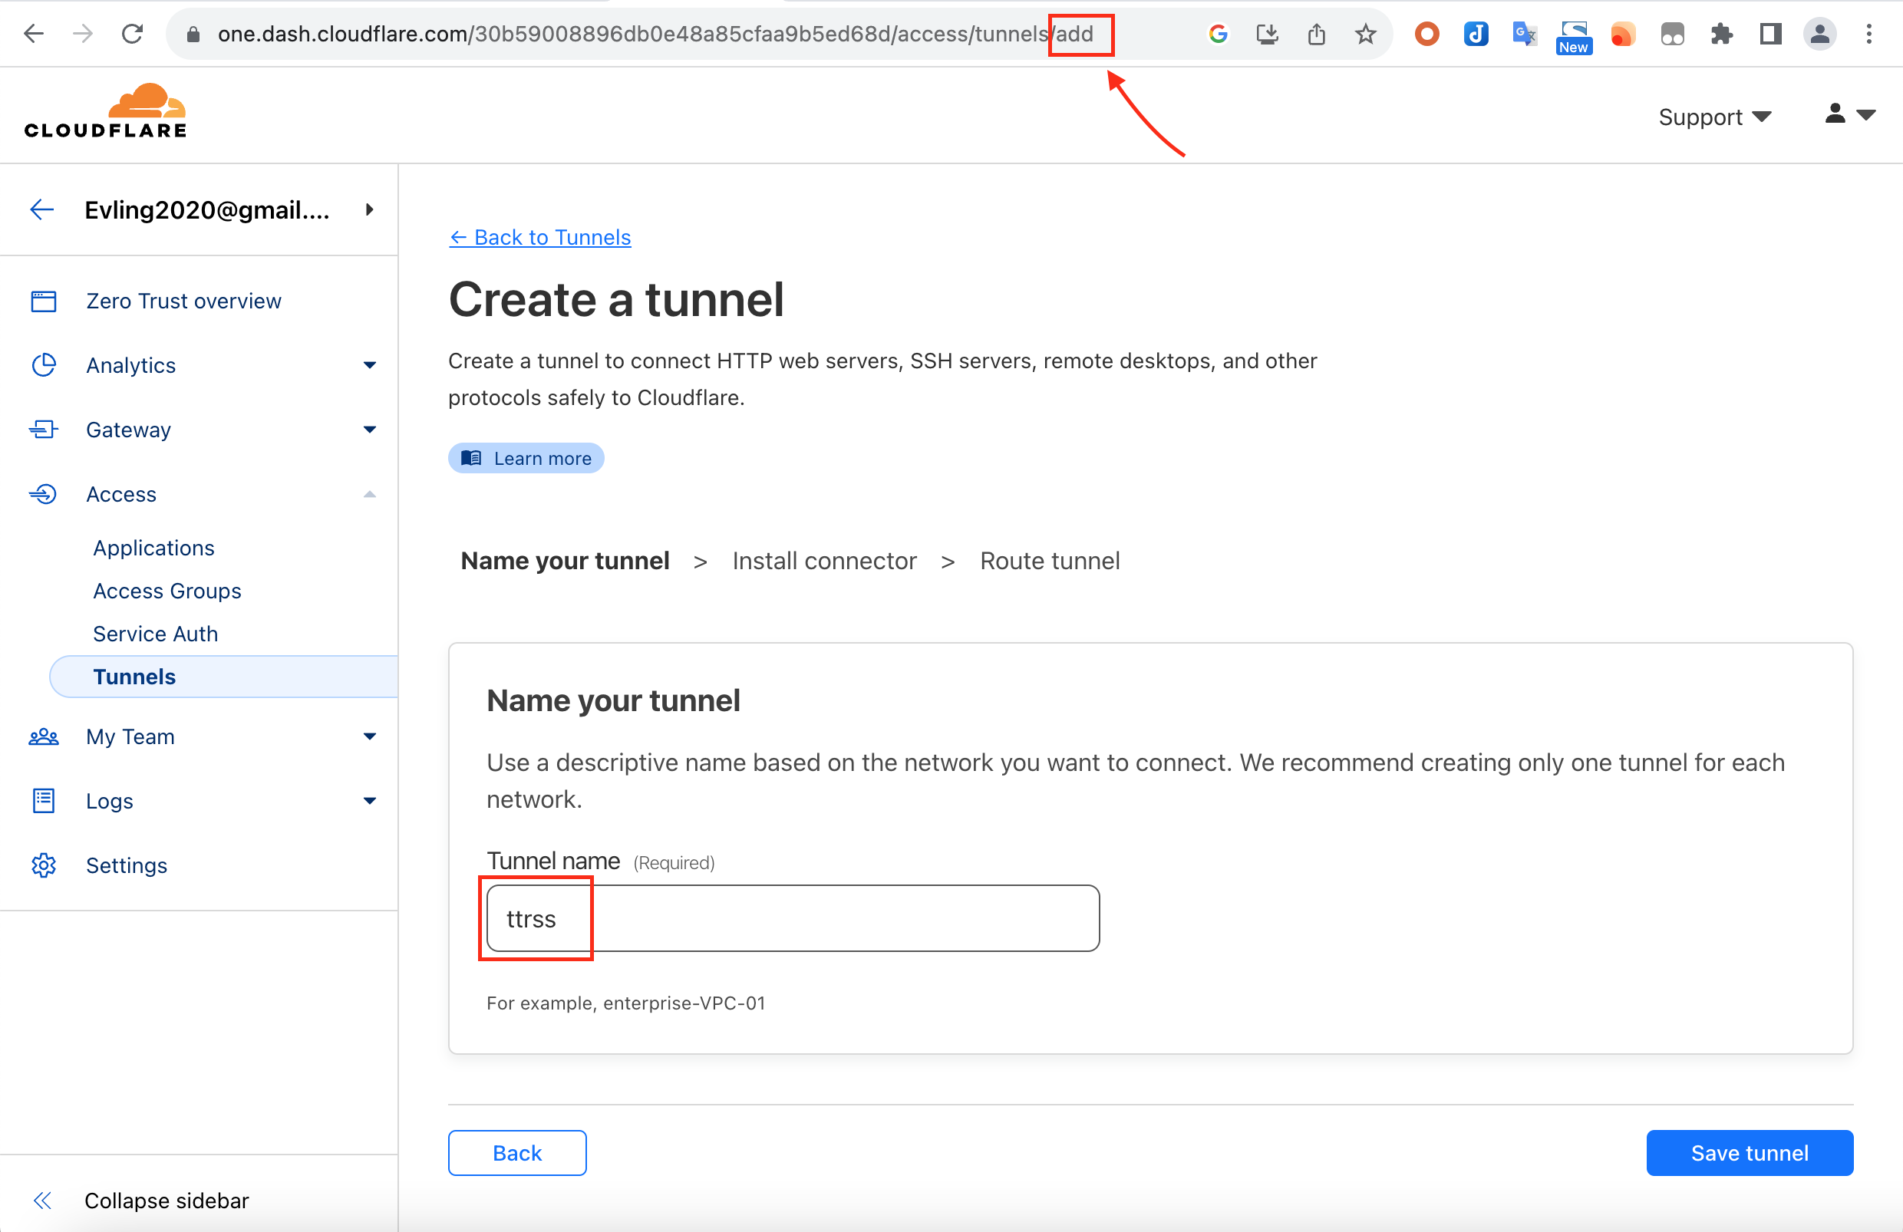The image size is (1903, 1232).
Task: Expand the account switcher arrow
Action: (x=369, y=209)
